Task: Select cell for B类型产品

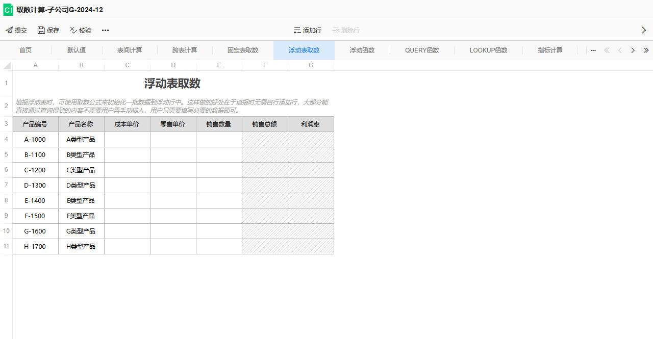Action: [x=80, y=154]
